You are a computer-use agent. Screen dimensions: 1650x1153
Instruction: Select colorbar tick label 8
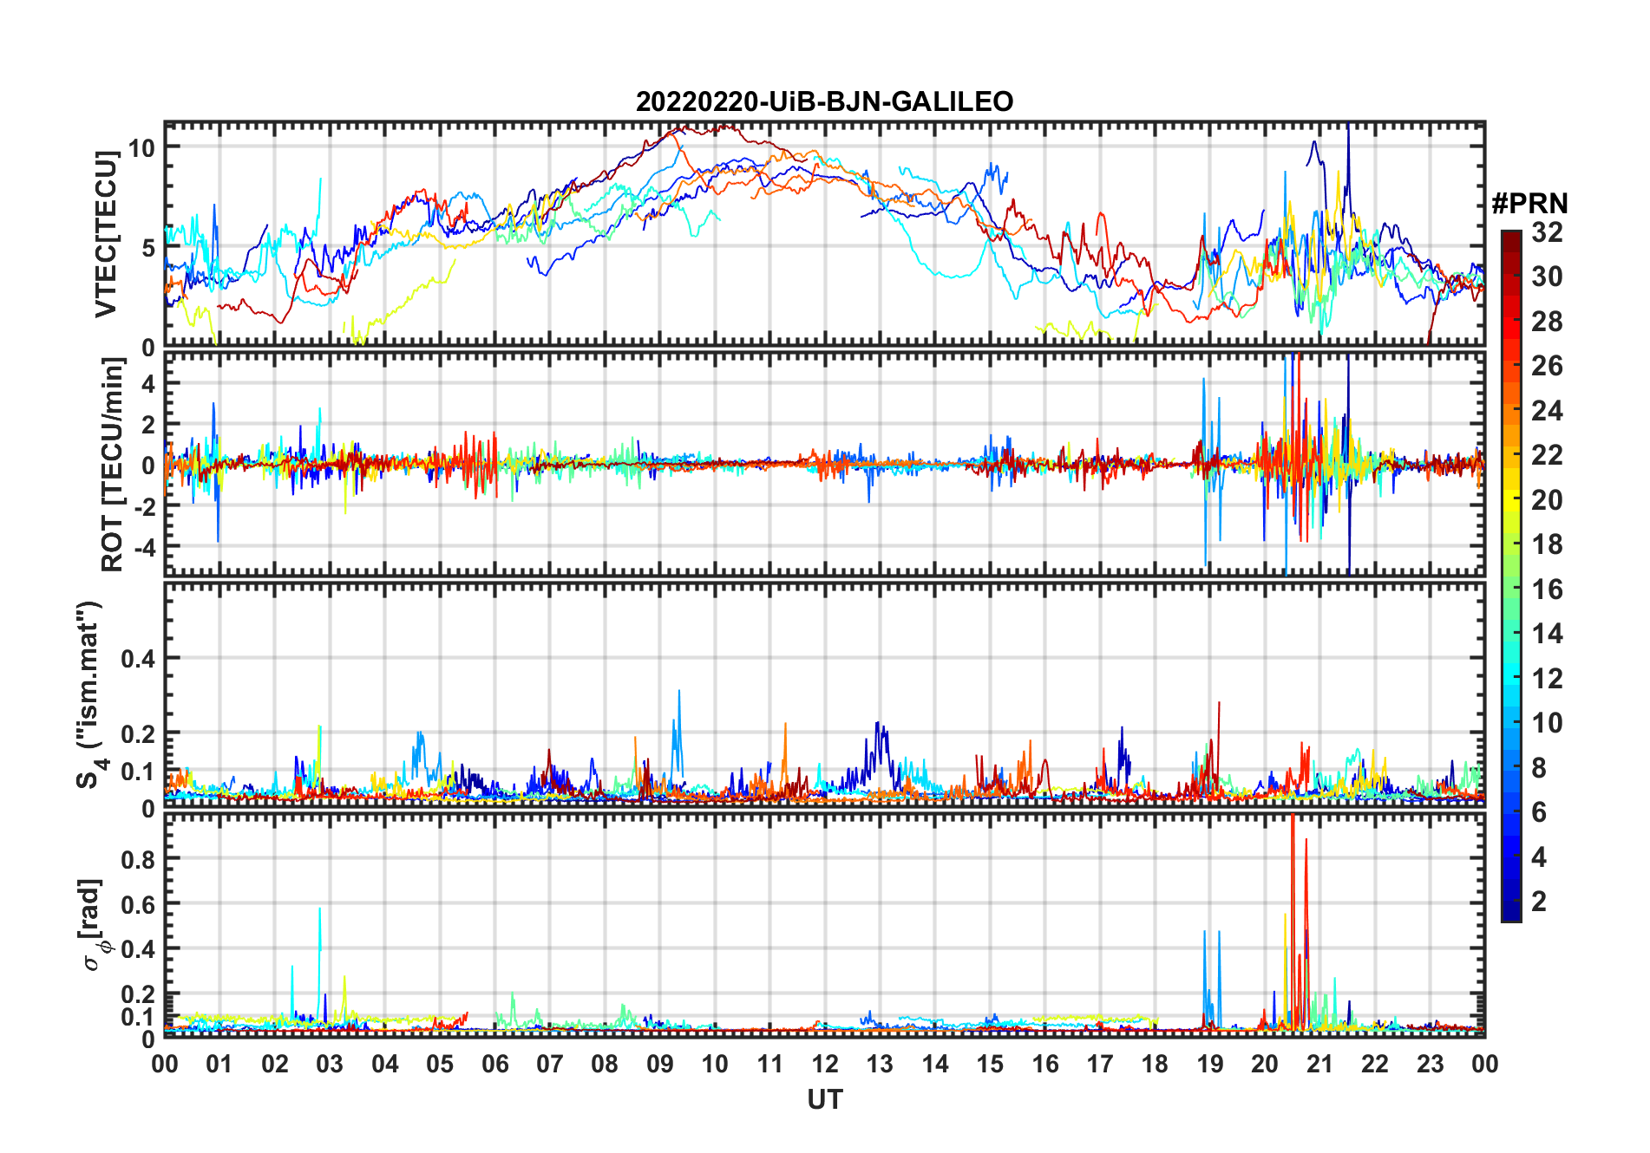(x=1539, y=768)
